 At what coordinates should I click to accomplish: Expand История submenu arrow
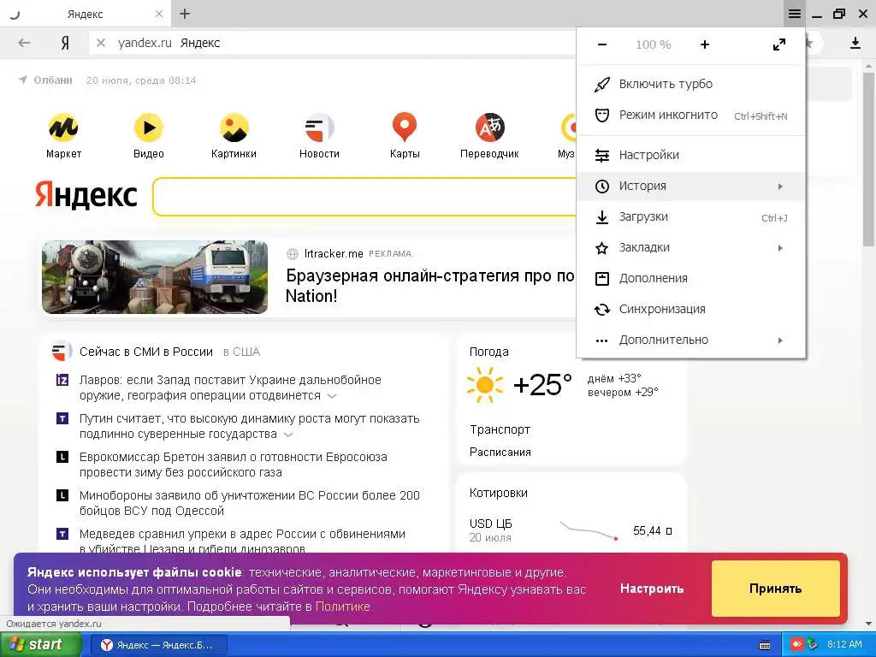tap(780, 186)
